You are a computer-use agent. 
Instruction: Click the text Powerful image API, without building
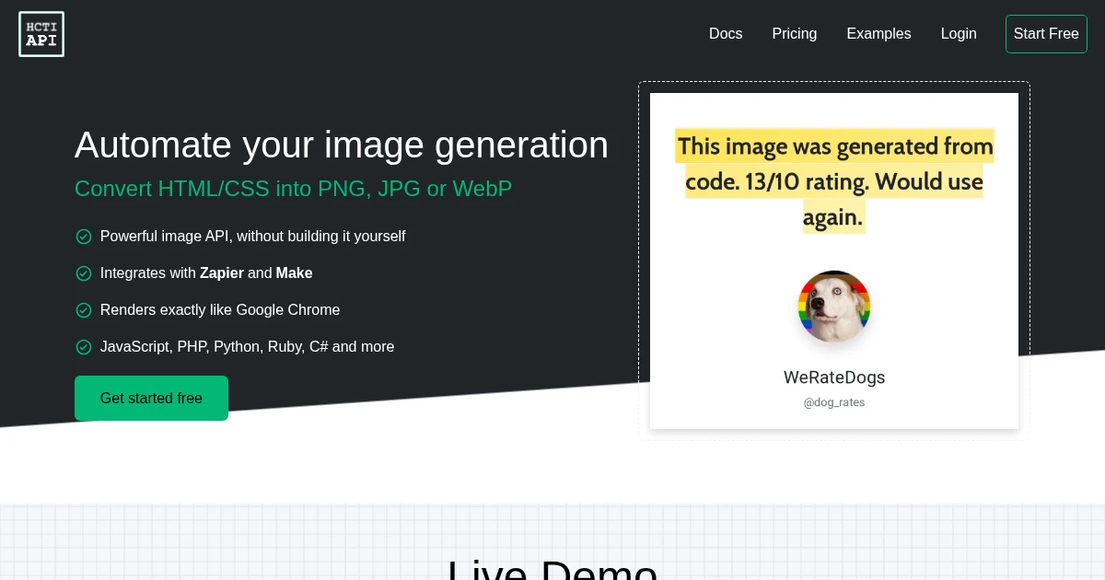coord(253,237)
